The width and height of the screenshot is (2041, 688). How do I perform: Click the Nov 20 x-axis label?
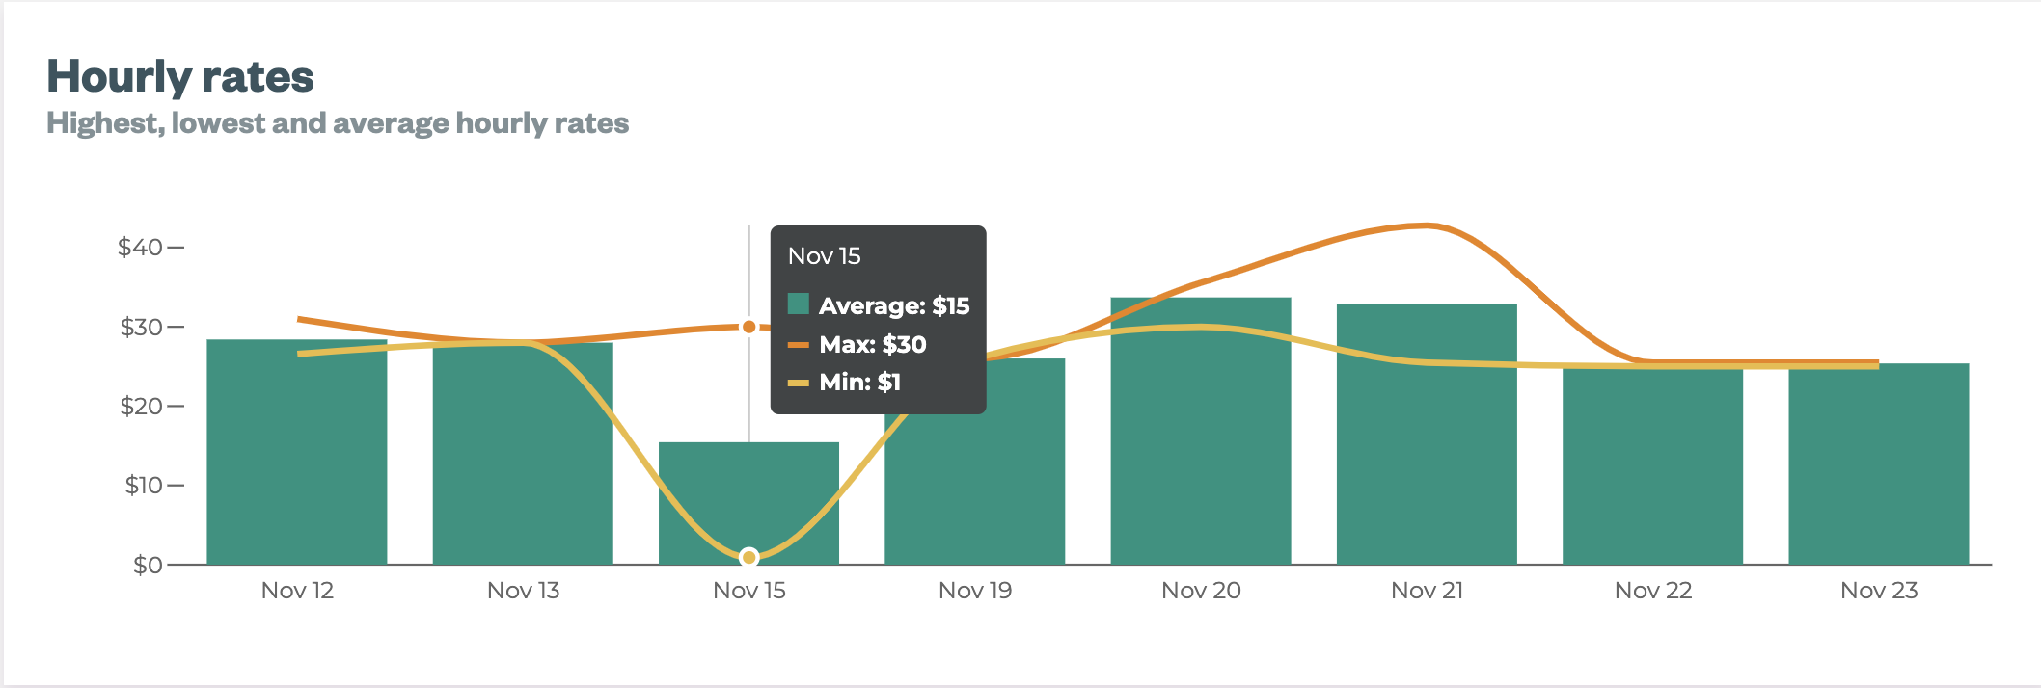click(1200, 591)
